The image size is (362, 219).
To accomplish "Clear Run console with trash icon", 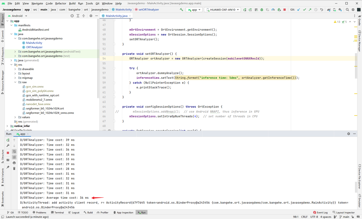I will click(x=14, y=168).
